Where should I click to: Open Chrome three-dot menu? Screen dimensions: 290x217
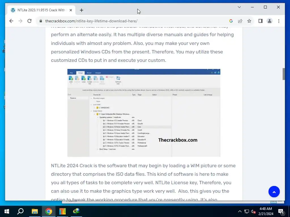[x=279, y=21]
